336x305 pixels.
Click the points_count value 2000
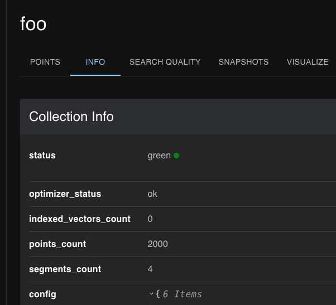pyautogui.click(x=157, y=244)
